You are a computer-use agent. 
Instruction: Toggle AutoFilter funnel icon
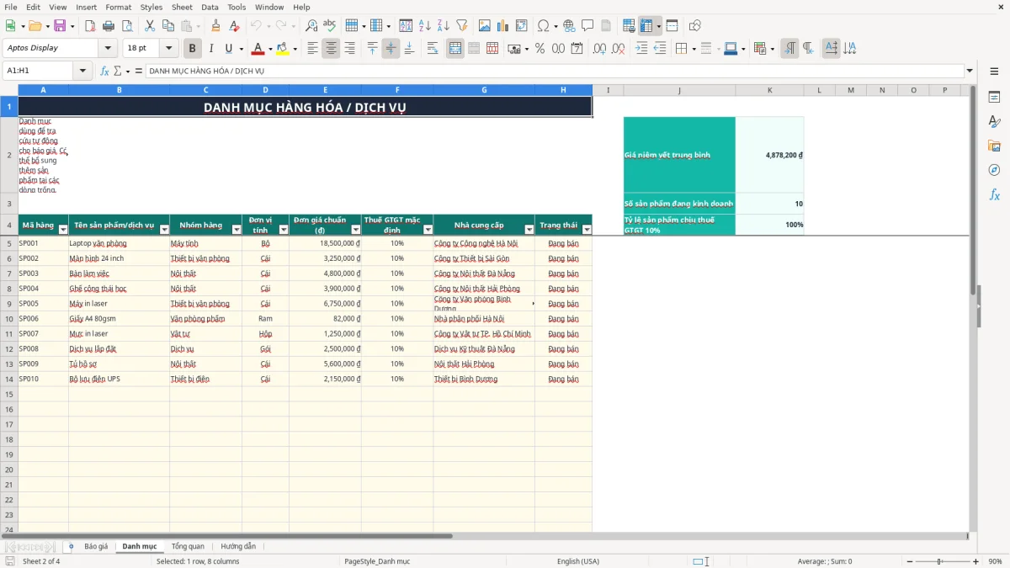click(x=461, y=26)
